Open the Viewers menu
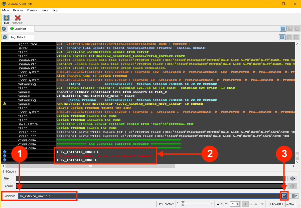 click(32, 10)
